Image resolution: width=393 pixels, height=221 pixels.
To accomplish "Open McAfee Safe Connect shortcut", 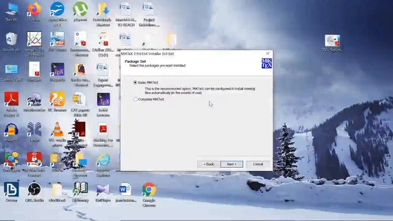I will (x=34, y=164).
